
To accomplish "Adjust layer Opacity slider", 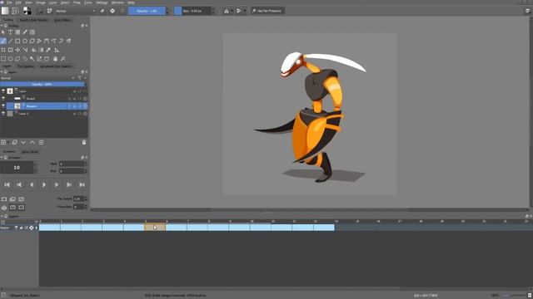I will pos(42,84).
